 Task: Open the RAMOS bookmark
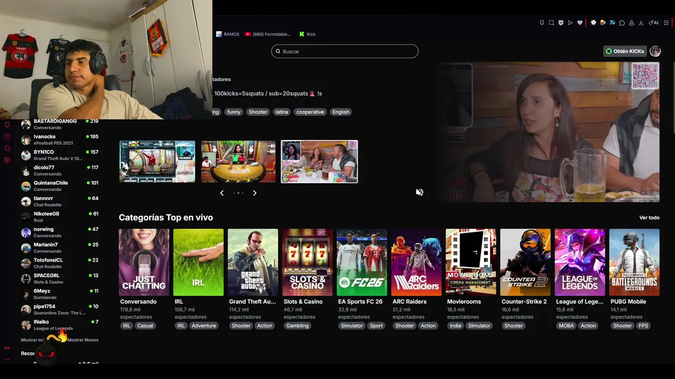pos(227,34)
